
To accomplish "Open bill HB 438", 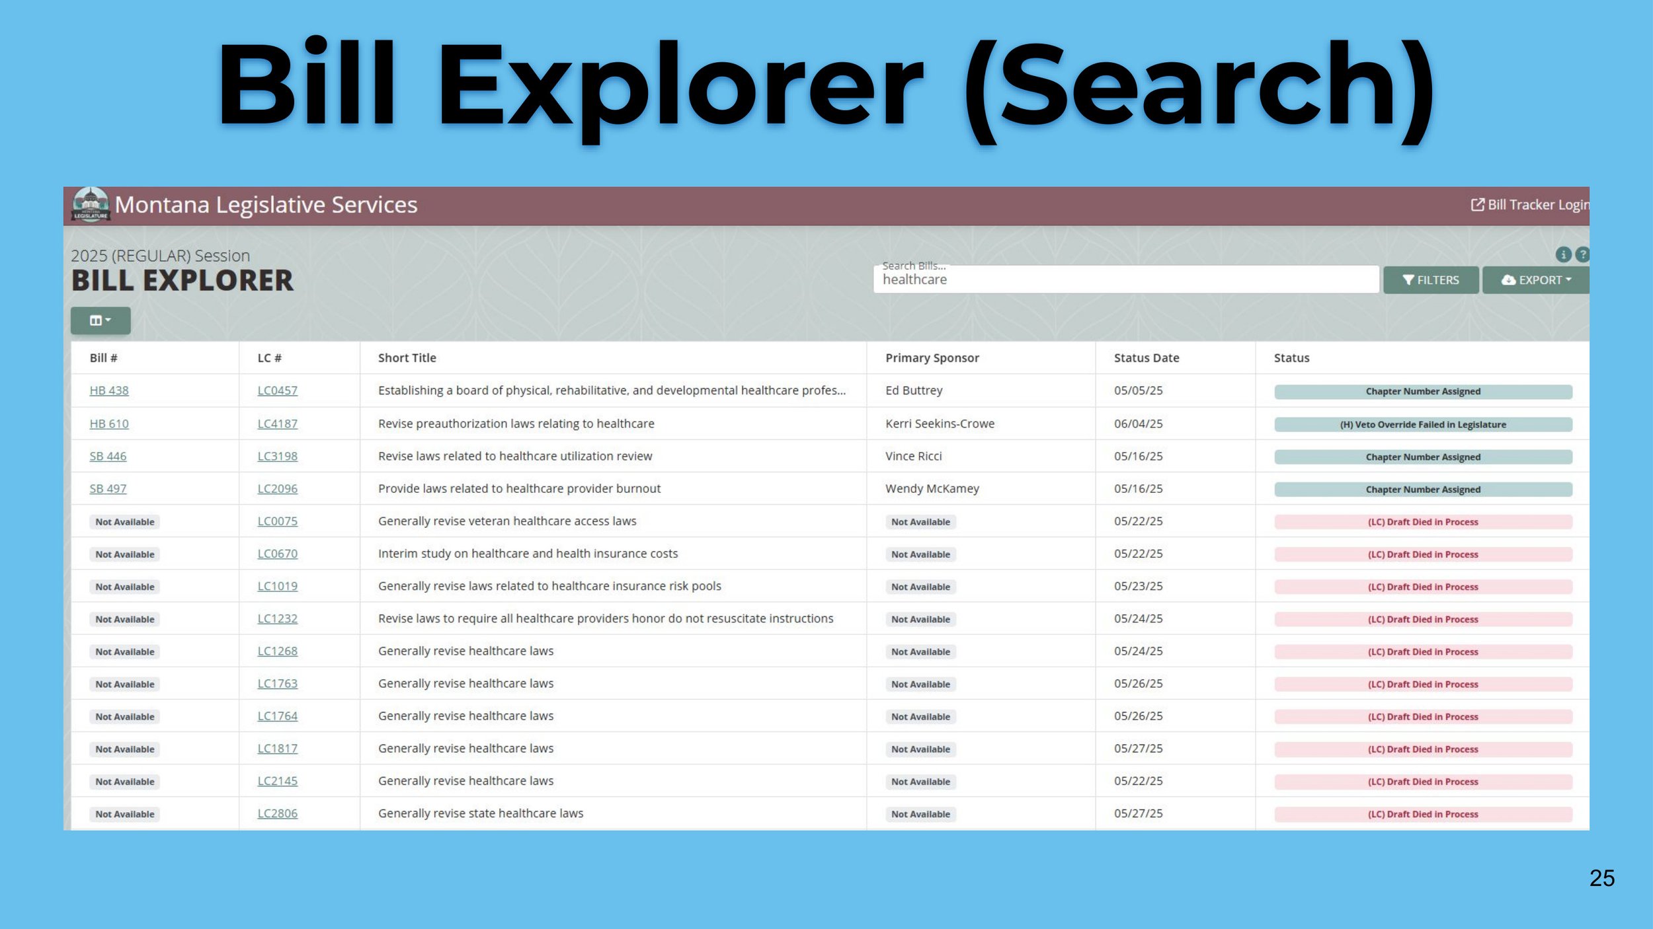I will coord(109,390).
